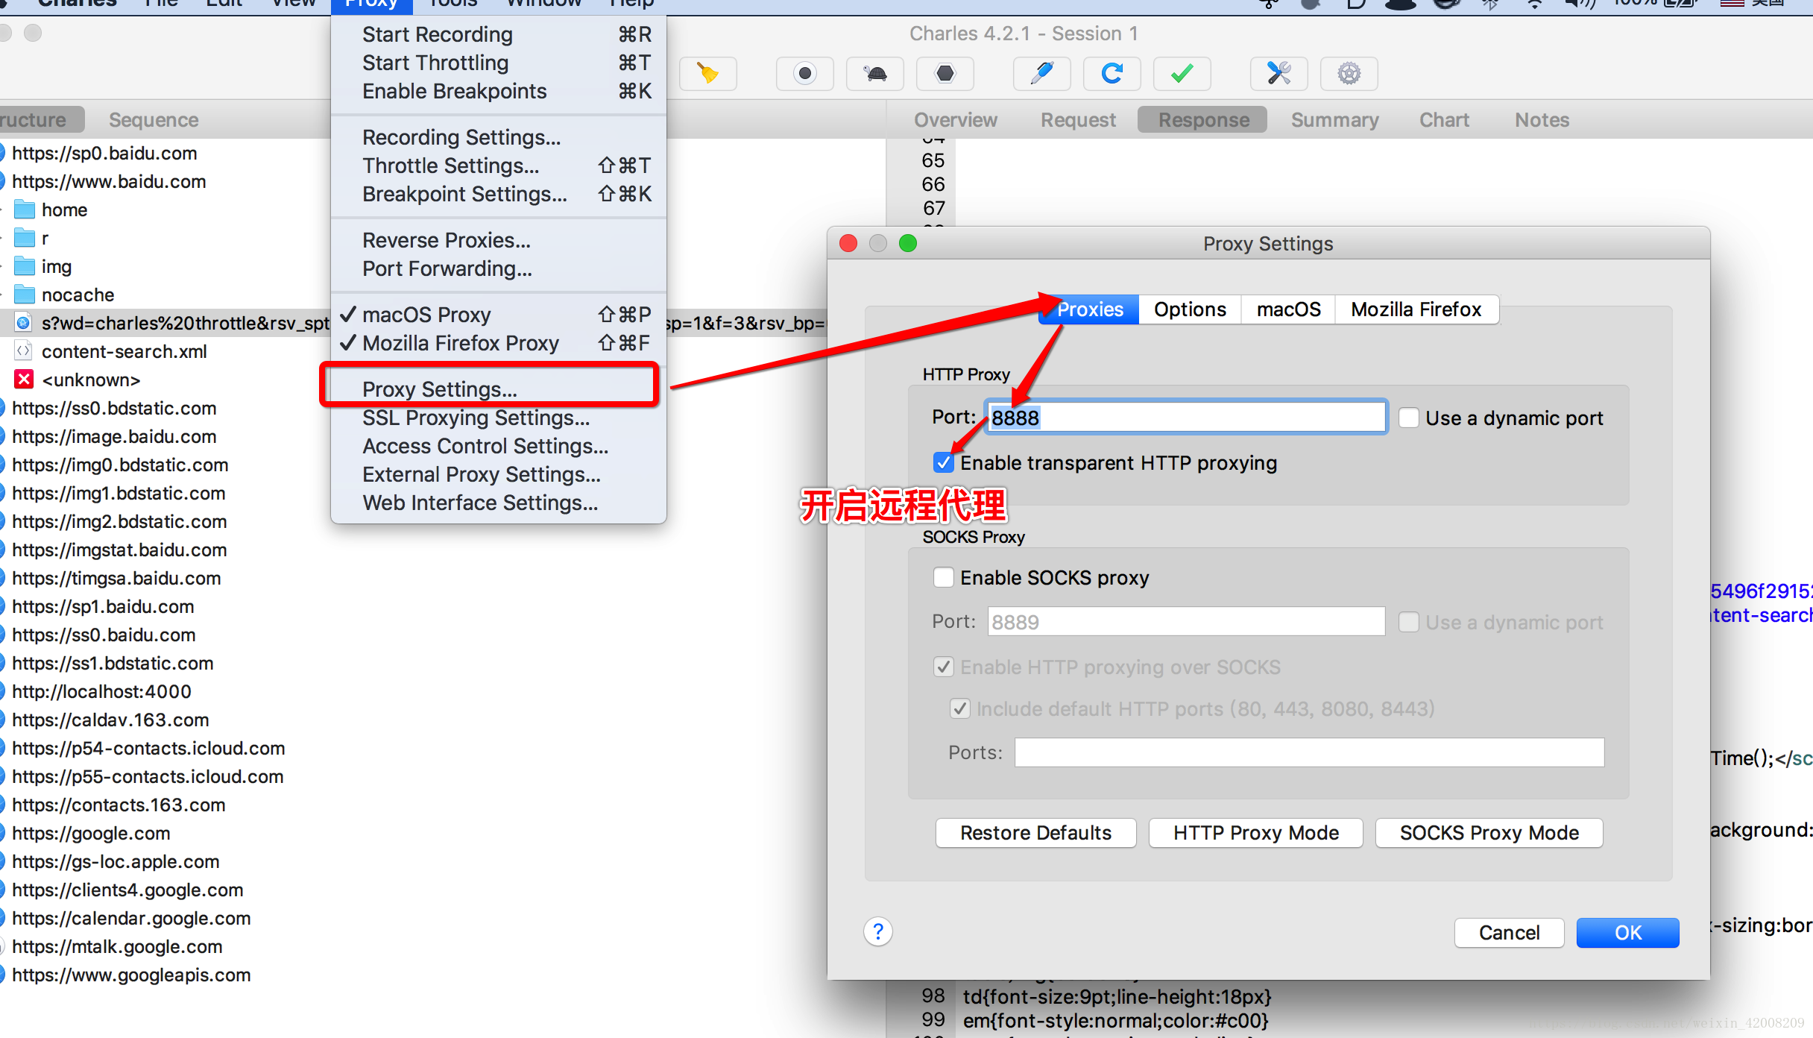The height and width of the screenshot is (1038, 1813).
Task: Select http://localhost:4000 host row
Action: pyautogui.click(x=101, y=691)
